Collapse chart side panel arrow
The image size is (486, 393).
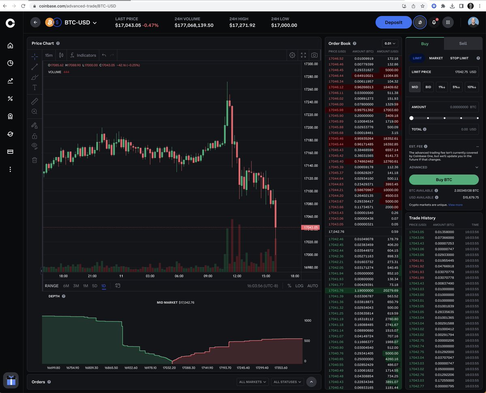(x=41, y=270)
